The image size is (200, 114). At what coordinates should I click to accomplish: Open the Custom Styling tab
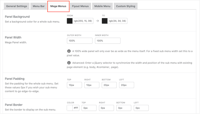(x=126, y=6)
